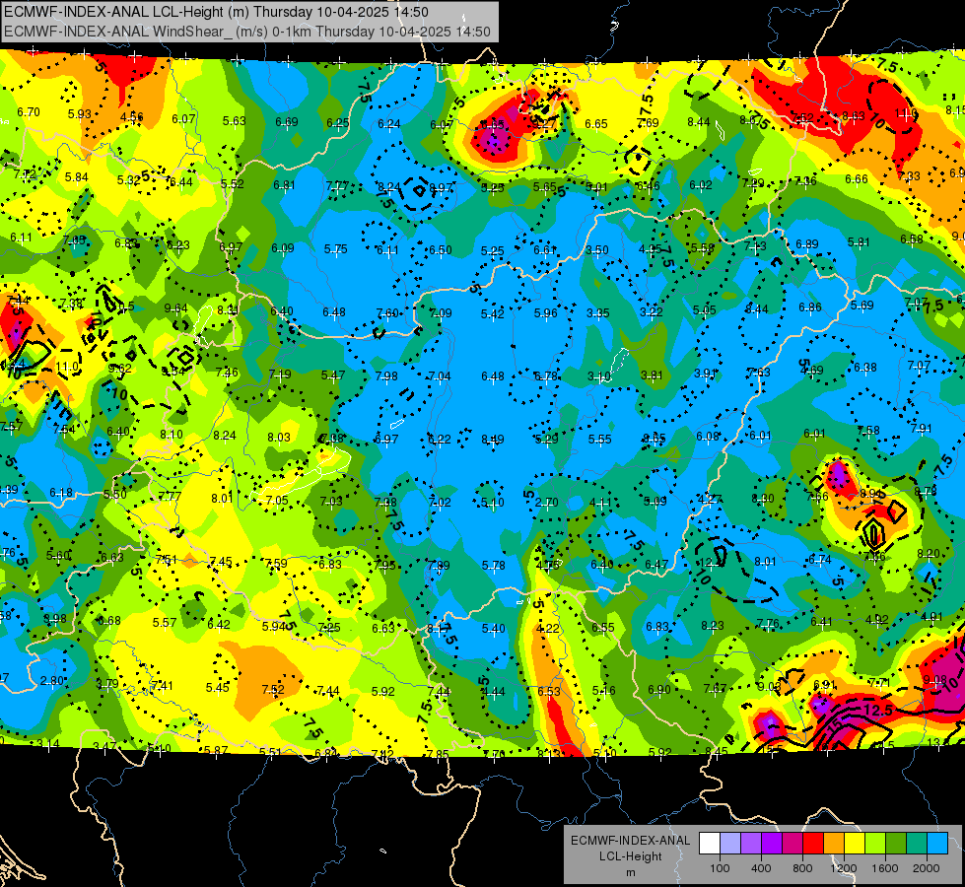Click the bold '12.5' contour label
This screenshot has width=965, height=887.
click(877, 711)
